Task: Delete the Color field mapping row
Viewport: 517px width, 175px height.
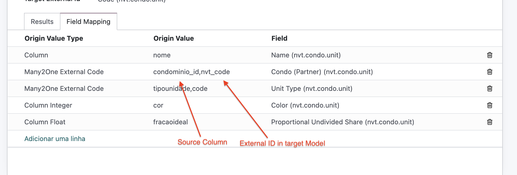Action: click(490, 105)
